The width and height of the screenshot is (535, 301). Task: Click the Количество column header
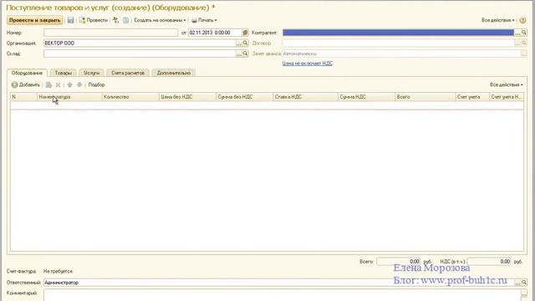[130, 97]
